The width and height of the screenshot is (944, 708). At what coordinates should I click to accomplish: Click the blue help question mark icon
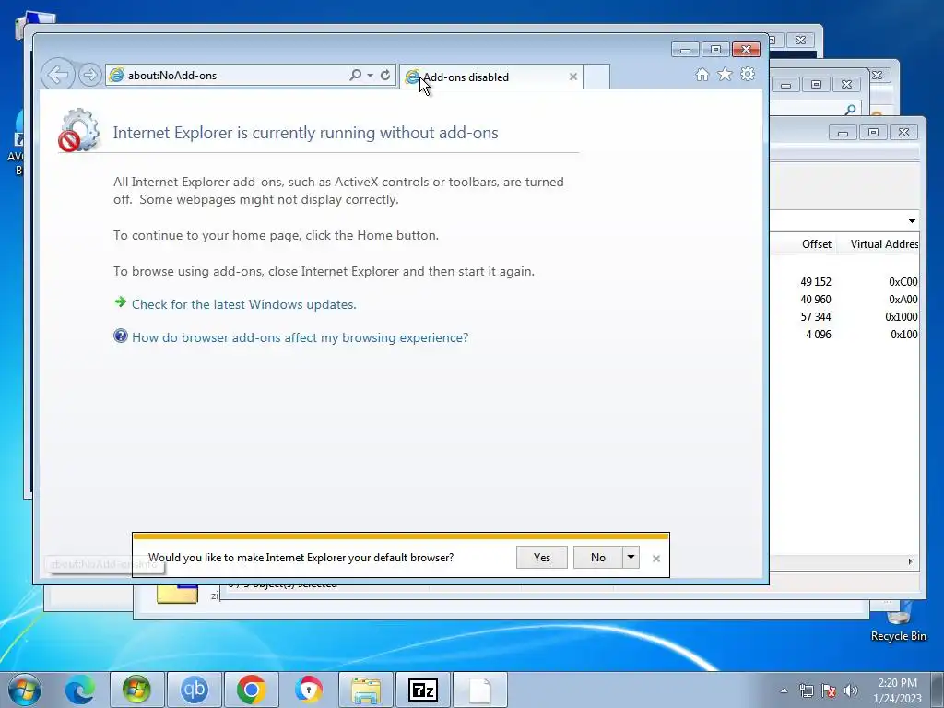[x=121, y=336]
